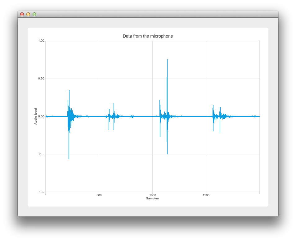Click the chart title "Data from the microphone"
Viewport: 296px width, 241px height.
(x=148, y=36)
